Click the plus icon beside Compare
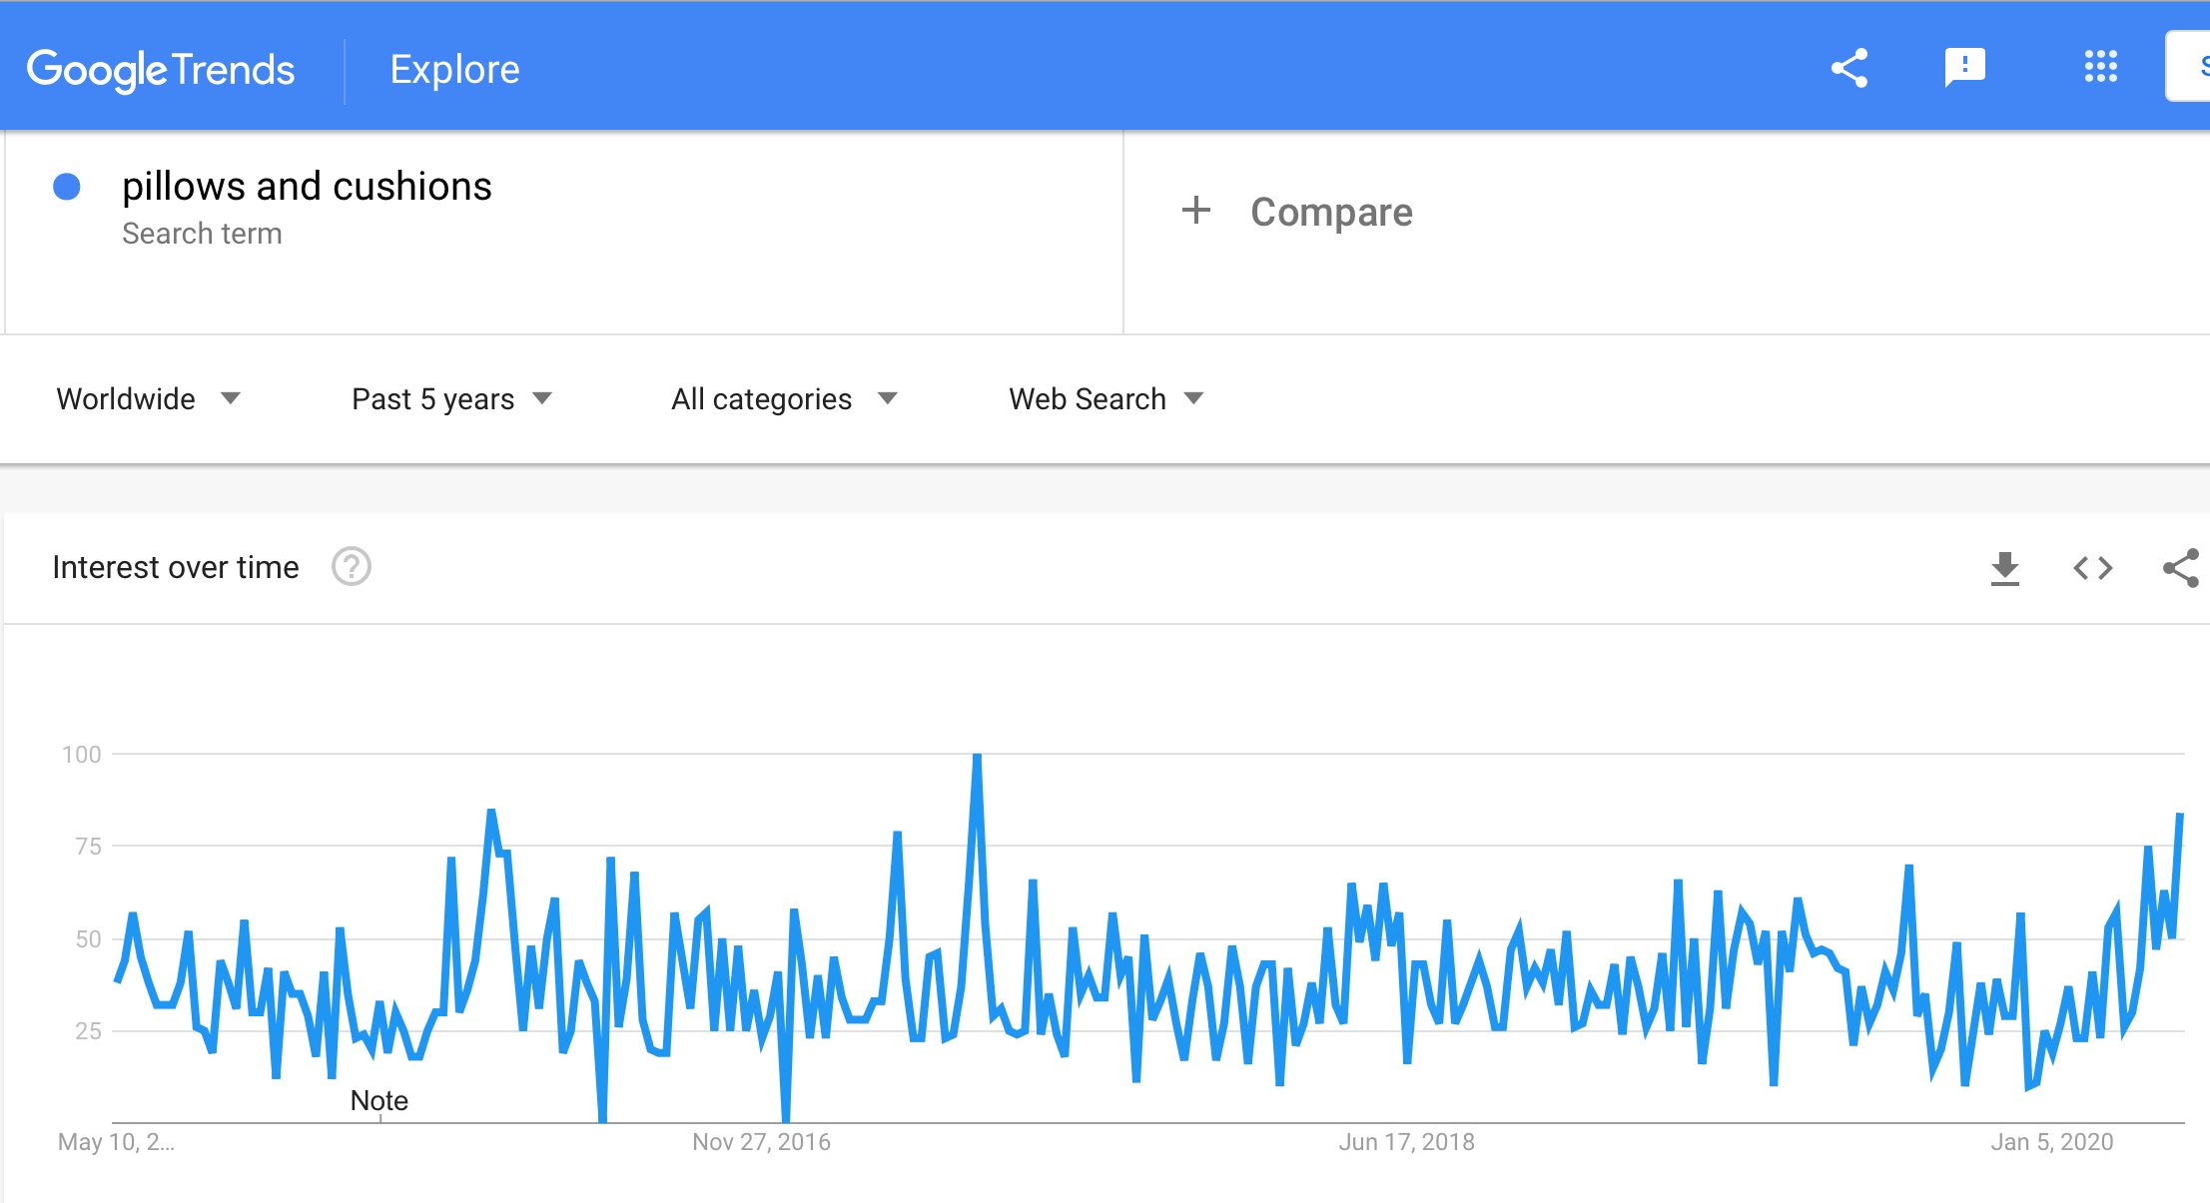Image resolution: width=2210 pixels, height=1203 pixels. (1195, 211)
